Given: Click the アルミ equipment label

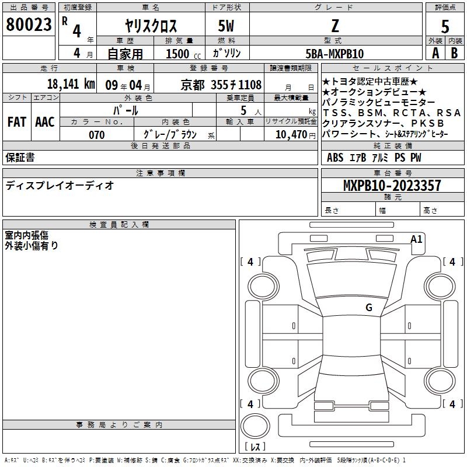Looking at the screenshot, I should click(x=380, y=158).
